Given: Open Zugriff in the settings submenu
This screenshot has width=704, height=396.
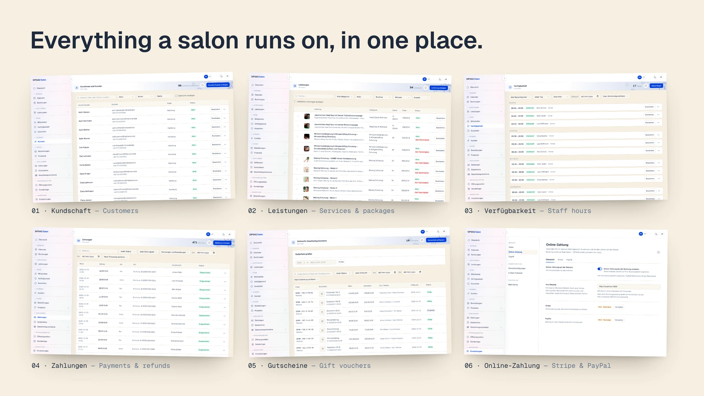Looking at the screenshot, I should click(511, 257).
